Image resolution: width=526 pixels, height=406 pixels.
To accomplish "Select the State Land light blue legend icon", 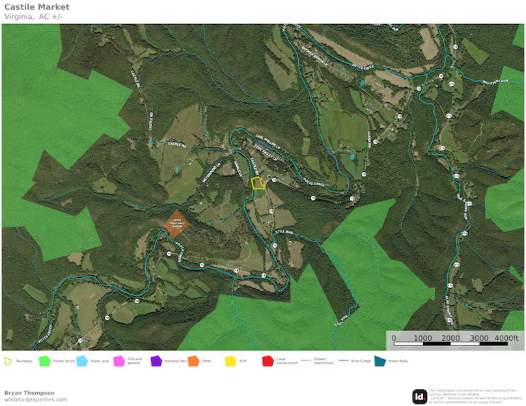I will (81, 359).
